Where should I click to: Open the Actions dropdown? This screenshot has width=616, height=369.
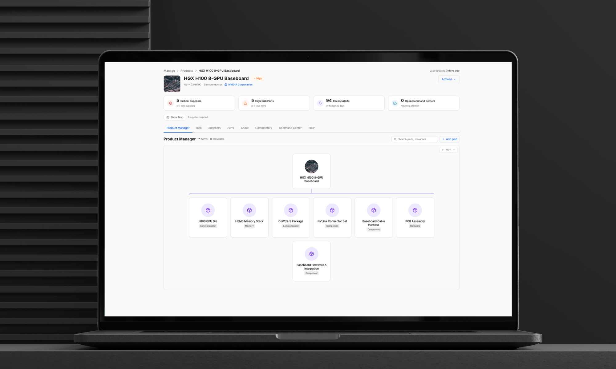tap(449, 79)
